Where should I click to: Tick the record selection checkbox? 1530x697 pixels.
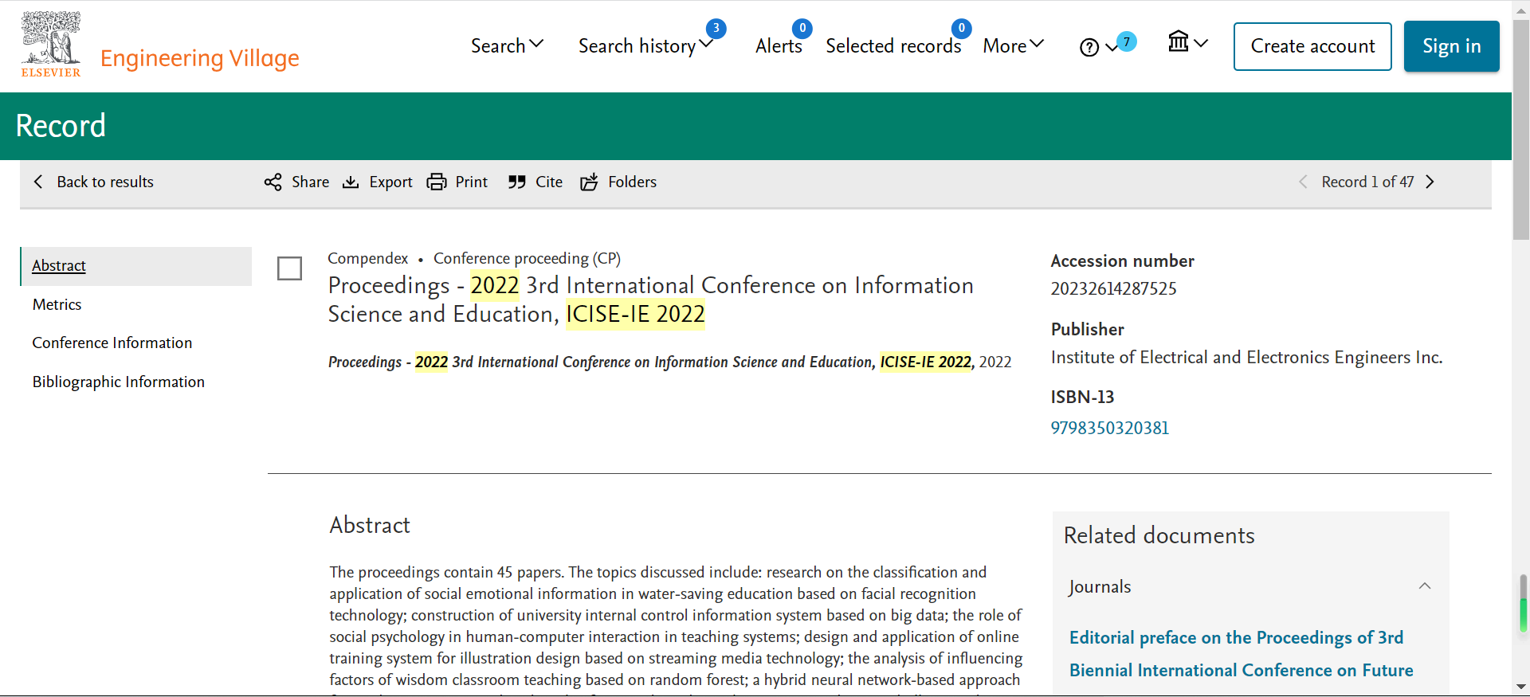click(x=289, y=268)
